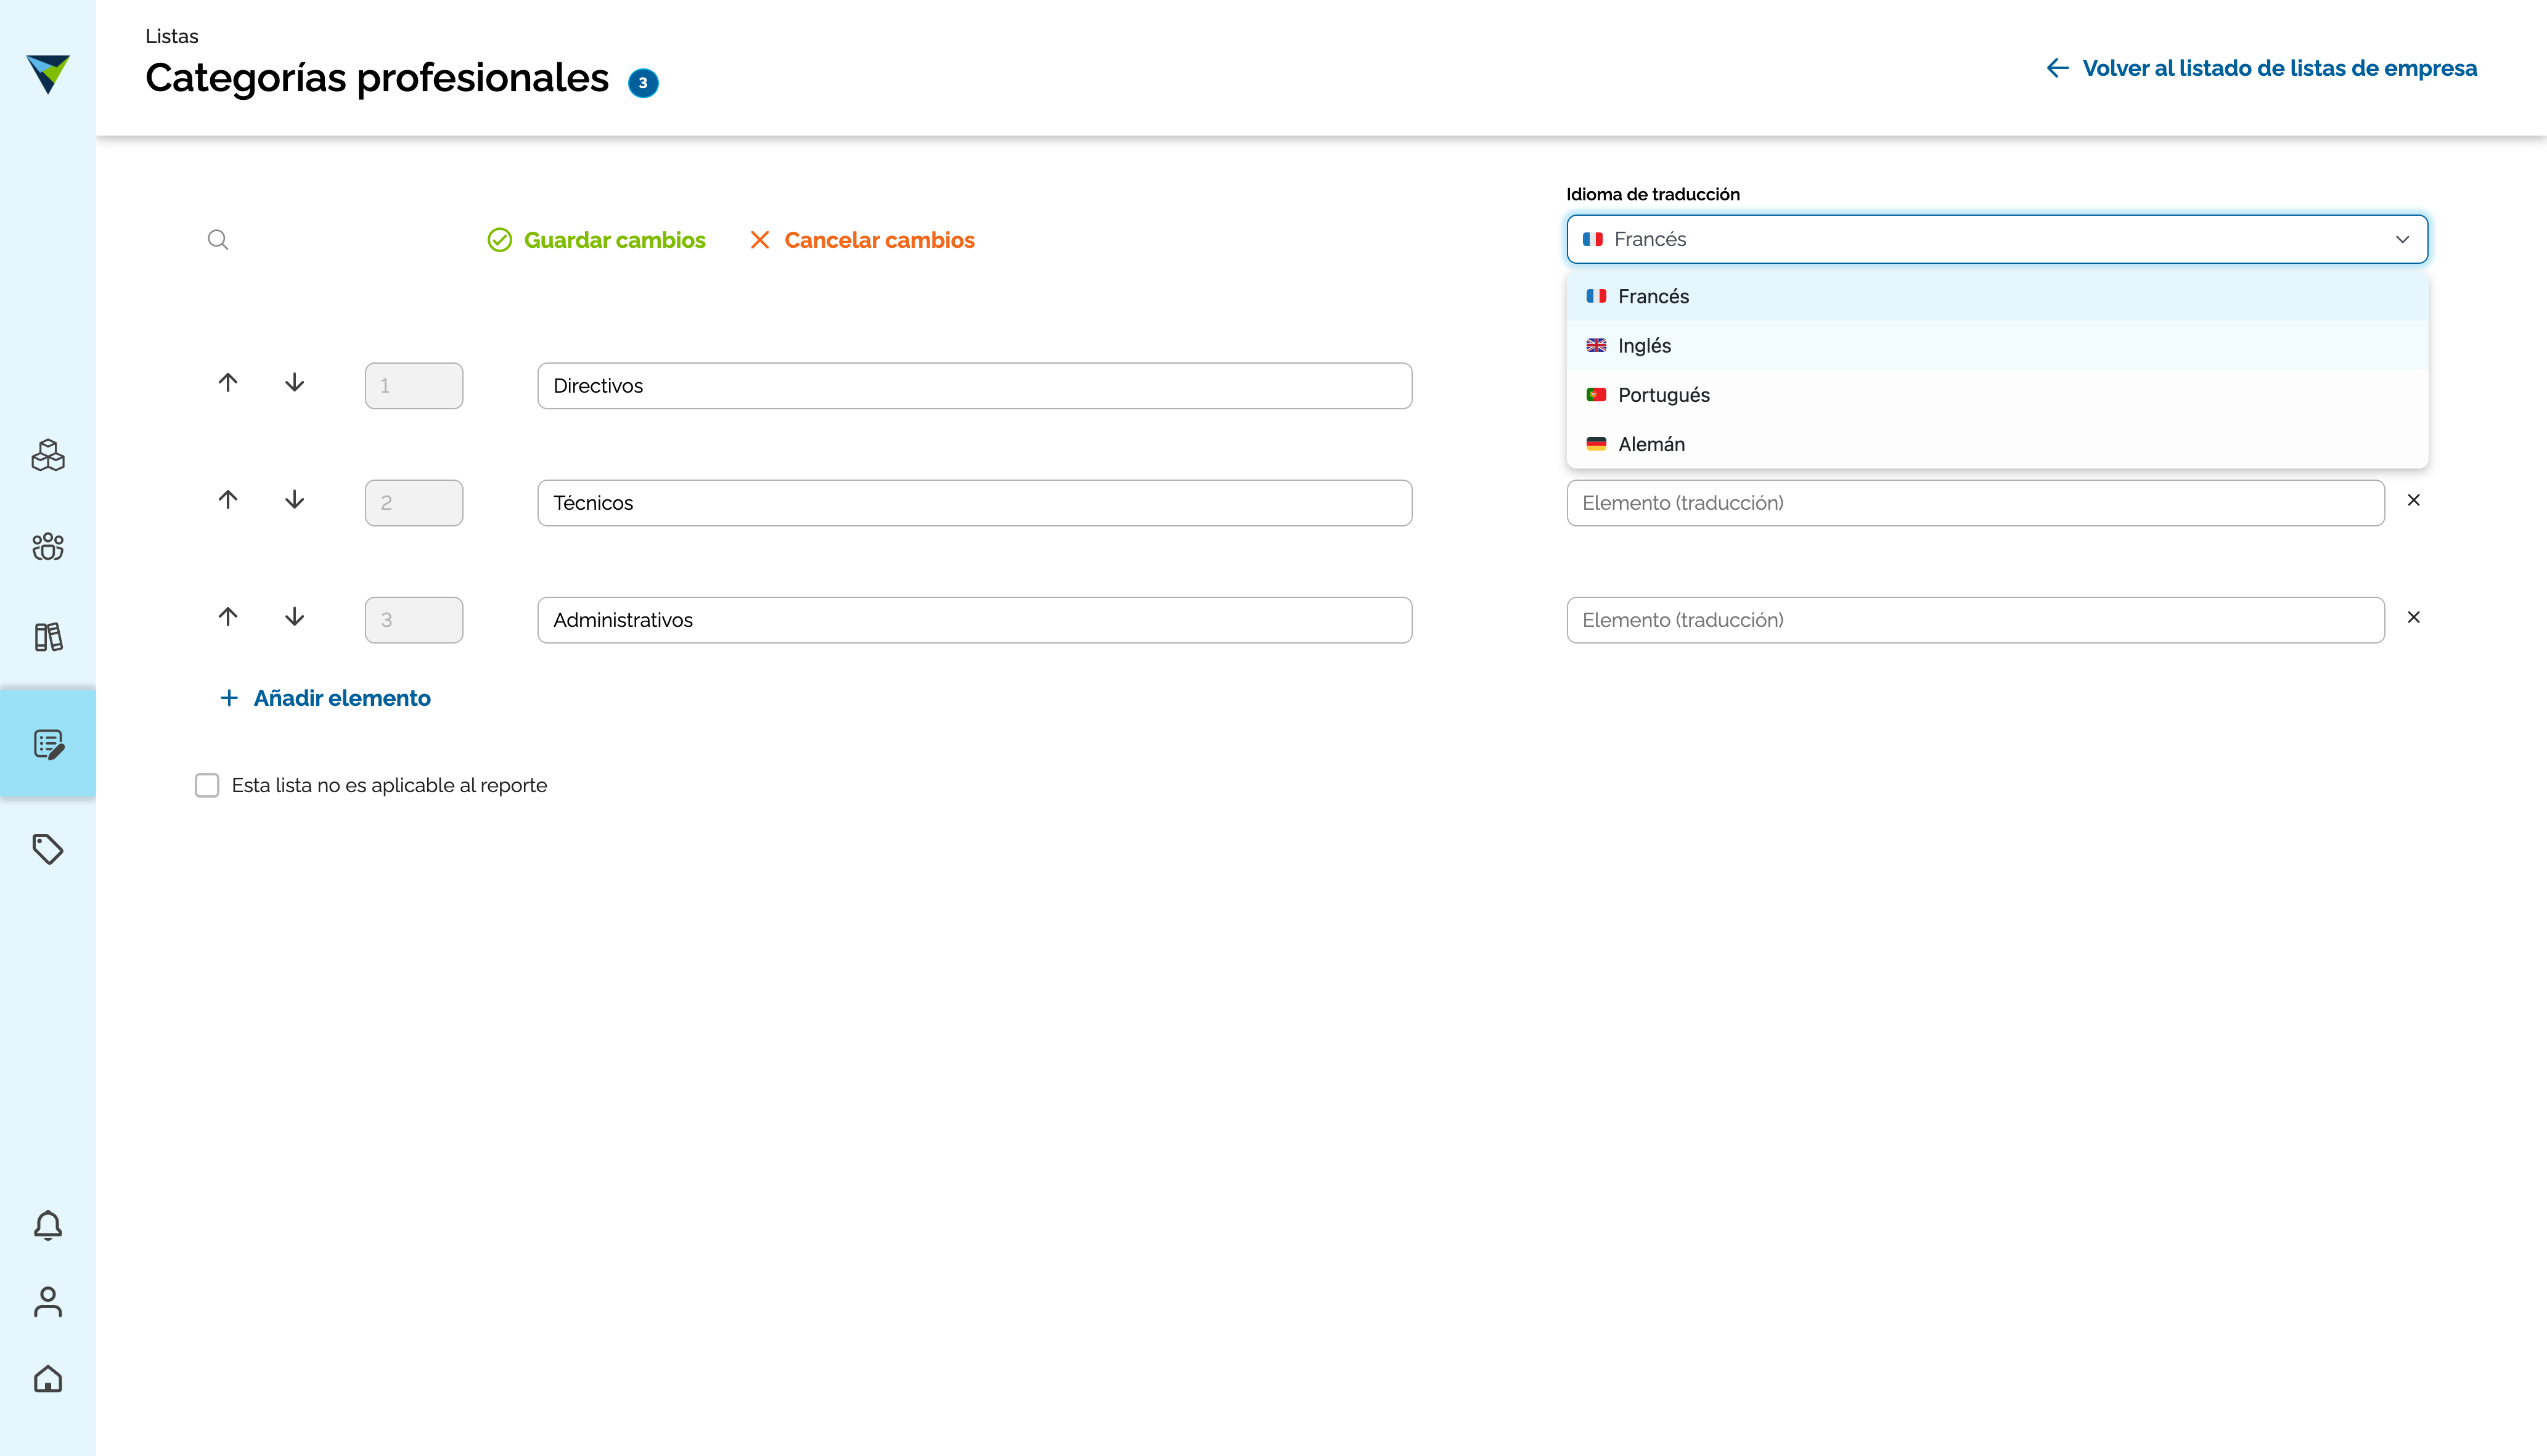Viewport: 2547px width, 1456px height.
Task: Click the Administrativos translation input field
Action: click(1974, 620)
